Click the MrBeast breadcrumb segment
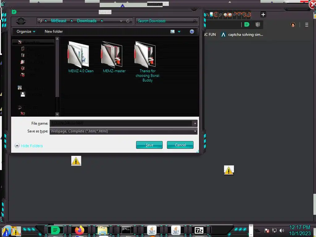Image resolution: width=316 pixels, height=237 pixels. (58, 21)
